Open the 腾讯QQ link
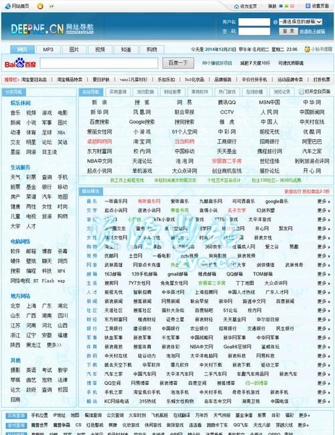335x435 pixels. [x=226, y=102]
